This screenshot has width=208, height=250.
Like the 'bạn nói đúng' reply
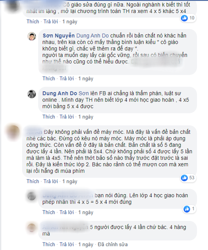[x=49, y=212]
